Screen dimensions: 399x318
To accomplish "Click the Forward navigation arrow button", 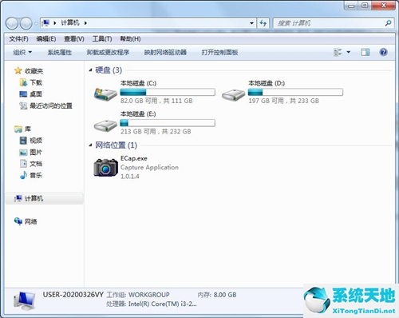I will (26, 23).
